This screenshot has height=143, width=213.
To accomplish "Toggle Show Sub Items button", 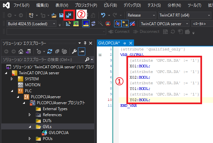I will 125,24.
